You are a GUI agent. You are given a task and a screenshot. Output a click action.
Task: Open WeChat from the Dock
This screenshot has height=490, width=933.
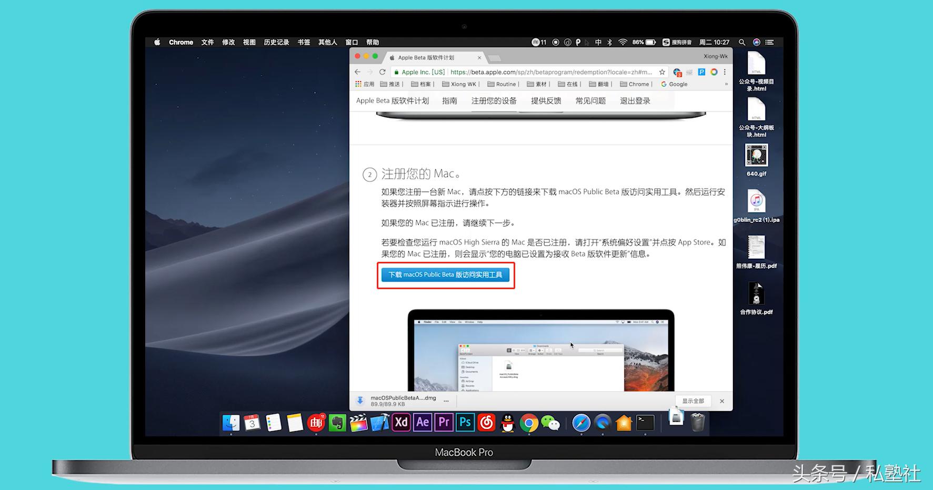click(x=549, y=422)
